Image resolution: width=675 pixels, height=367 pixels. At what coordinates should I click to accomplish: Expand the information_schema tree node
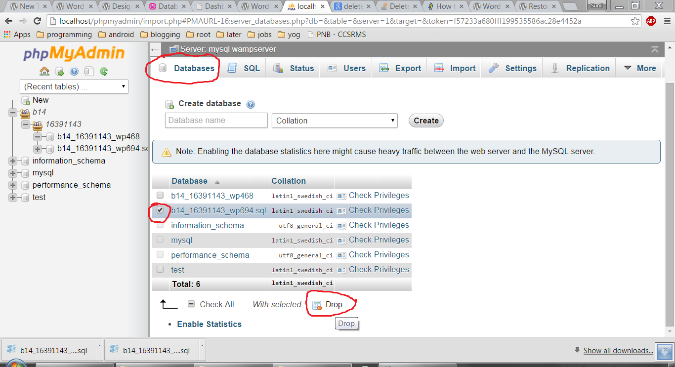(x=12, y=161)
